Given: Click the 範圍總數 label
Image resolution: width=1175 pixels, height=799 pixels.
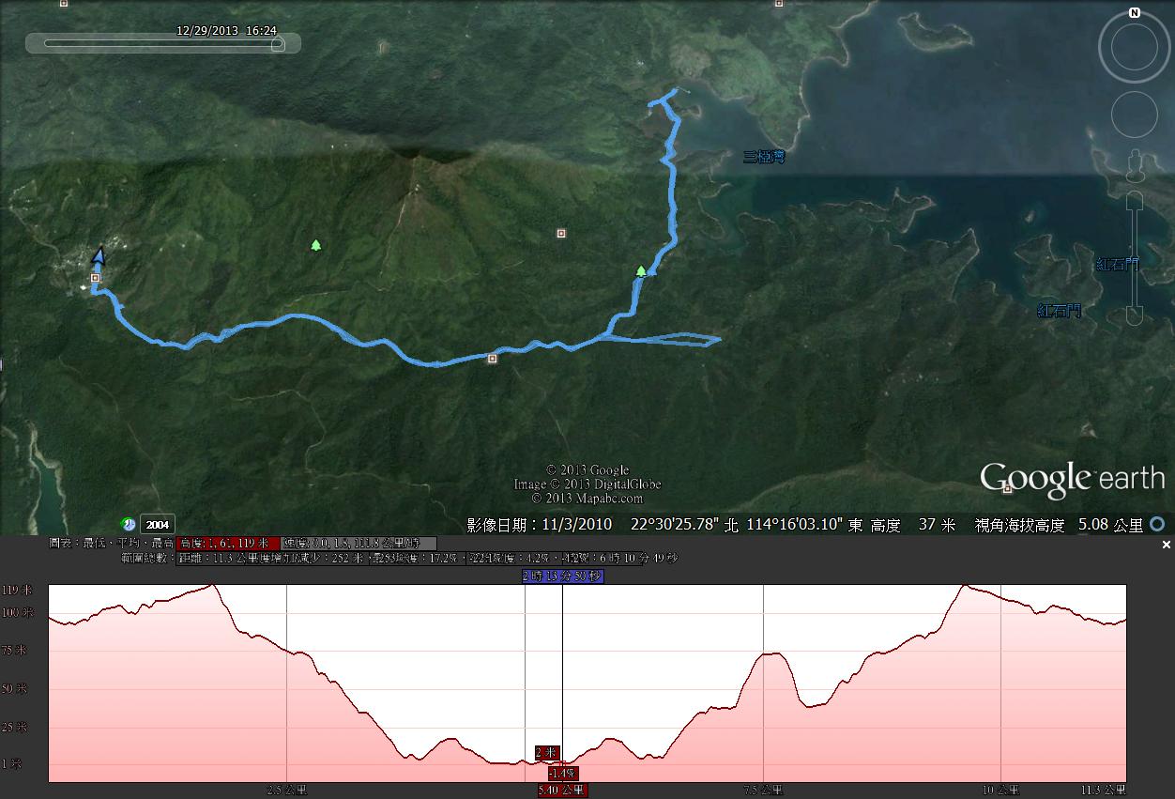Looking at the screenshot, I should tap(147, 558).
